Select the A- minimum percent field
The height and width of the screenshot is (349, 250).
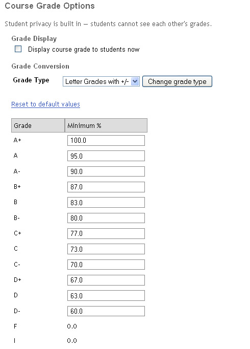tap(106, 171)
